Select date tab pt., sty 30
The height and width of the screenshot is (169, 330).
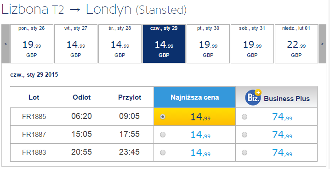208,44
